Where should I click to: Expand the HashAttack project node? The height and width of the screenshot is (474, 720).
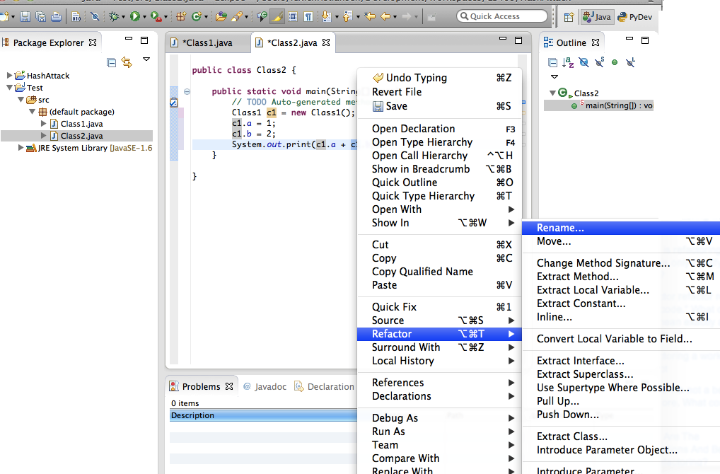click(x=9, y=75)
